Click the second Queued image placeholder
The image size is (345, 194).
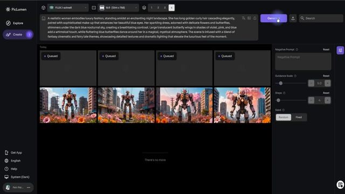(x=126, y=68)
